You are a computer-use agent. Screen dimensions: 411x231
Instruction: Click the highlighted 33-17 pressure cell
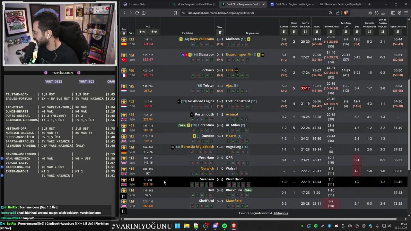[305, 88]
